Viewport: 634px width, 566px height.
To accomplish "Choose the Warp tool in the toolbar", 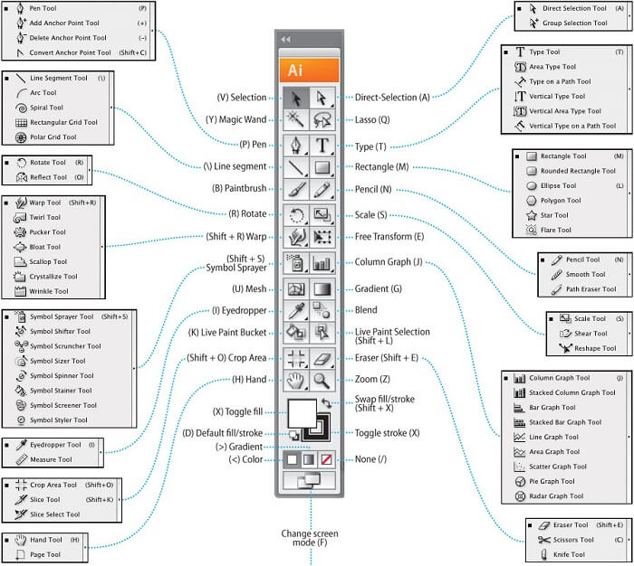I will point(296,237).
